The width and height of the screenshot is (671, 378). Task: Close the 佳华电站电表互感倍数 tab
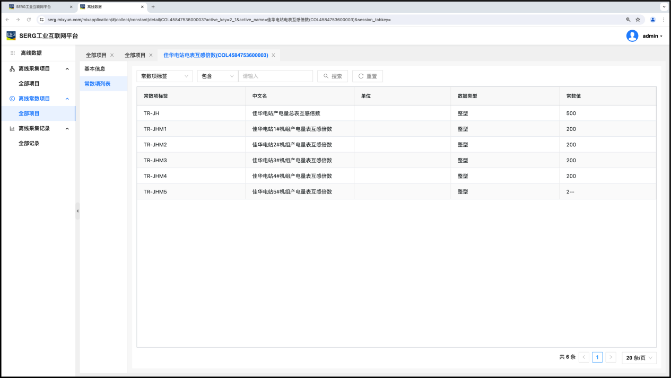click(x=273, y=55)
